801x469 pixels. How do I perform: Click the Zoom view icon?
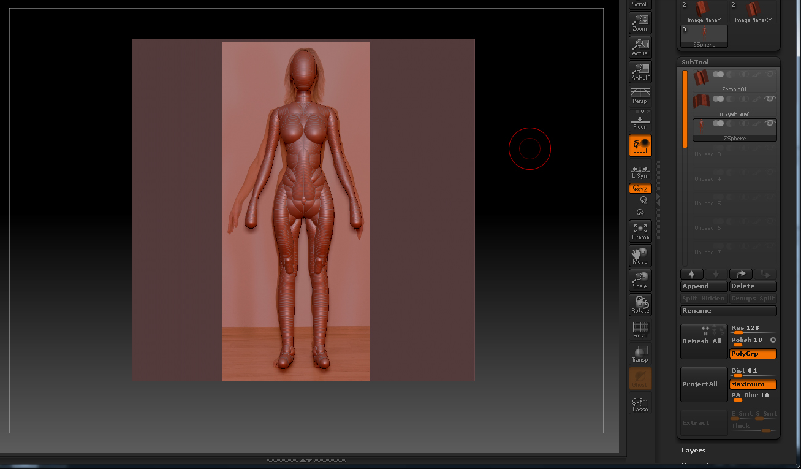pyautogui.click(x=640, y=23)
